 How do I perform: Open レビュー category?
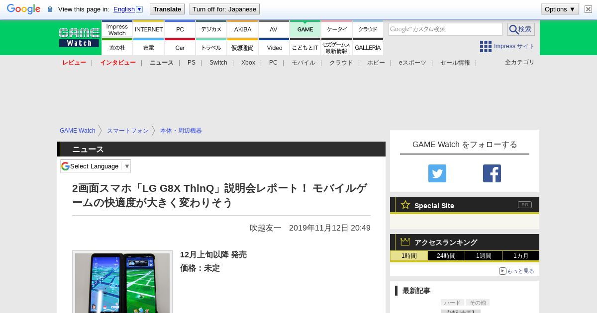[74, 63]
